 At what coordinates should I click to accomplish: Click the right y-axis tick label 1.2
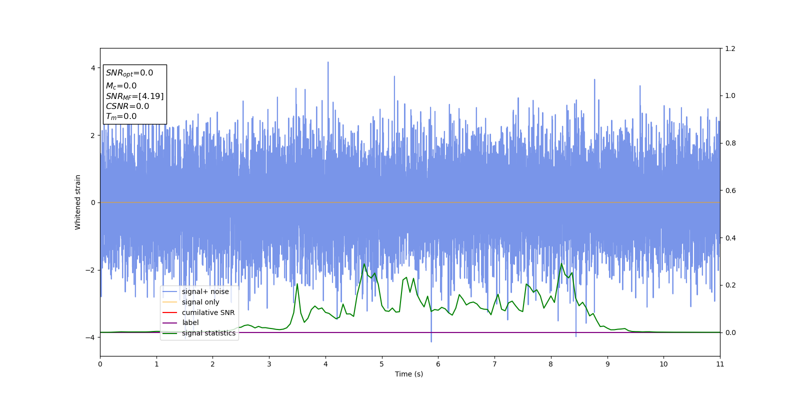[730, 48]
